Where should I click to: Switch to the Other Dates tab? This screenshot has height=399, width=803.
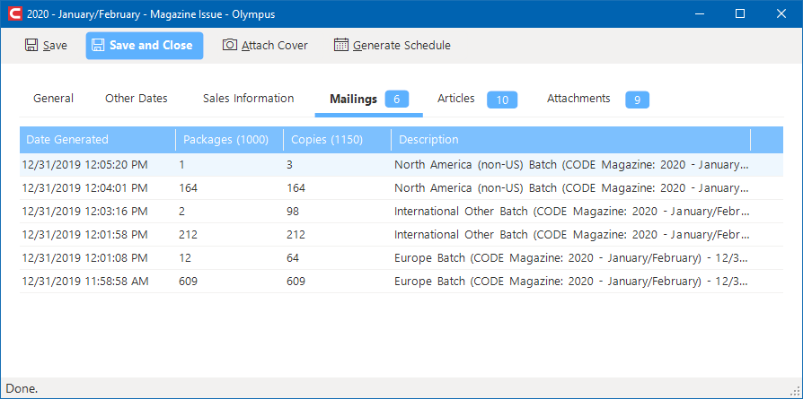tap(137, 99)
